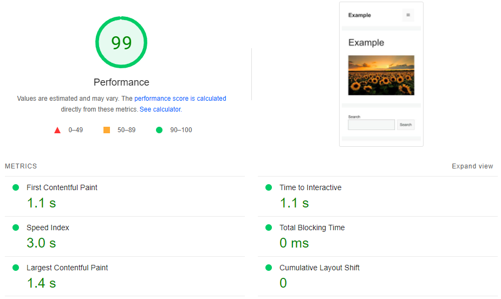Click the 0 ms Total Blocking Time value
This screenshot has height=299, width=501.
[294, 243]
